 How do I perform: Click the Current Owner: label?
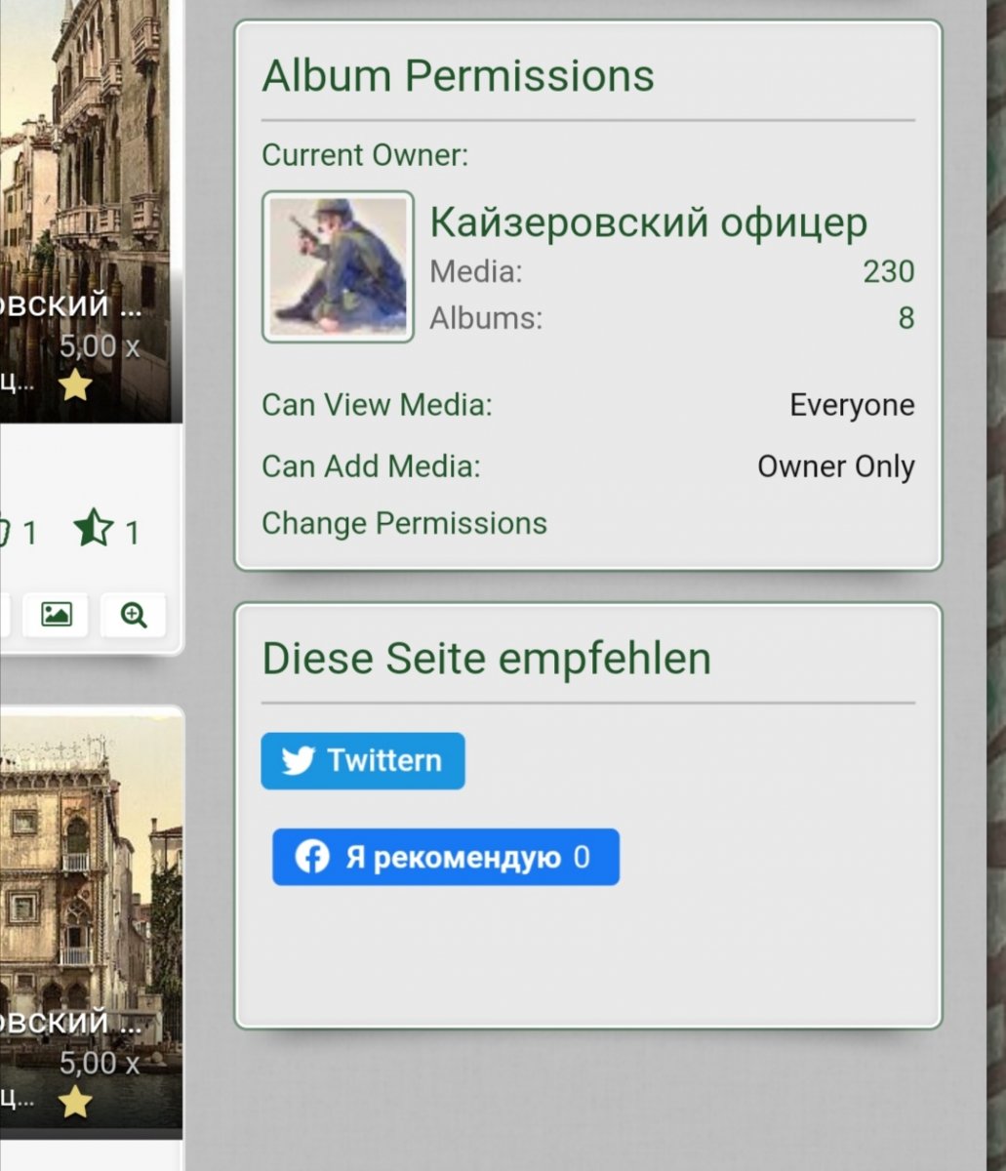click(365, 155)
